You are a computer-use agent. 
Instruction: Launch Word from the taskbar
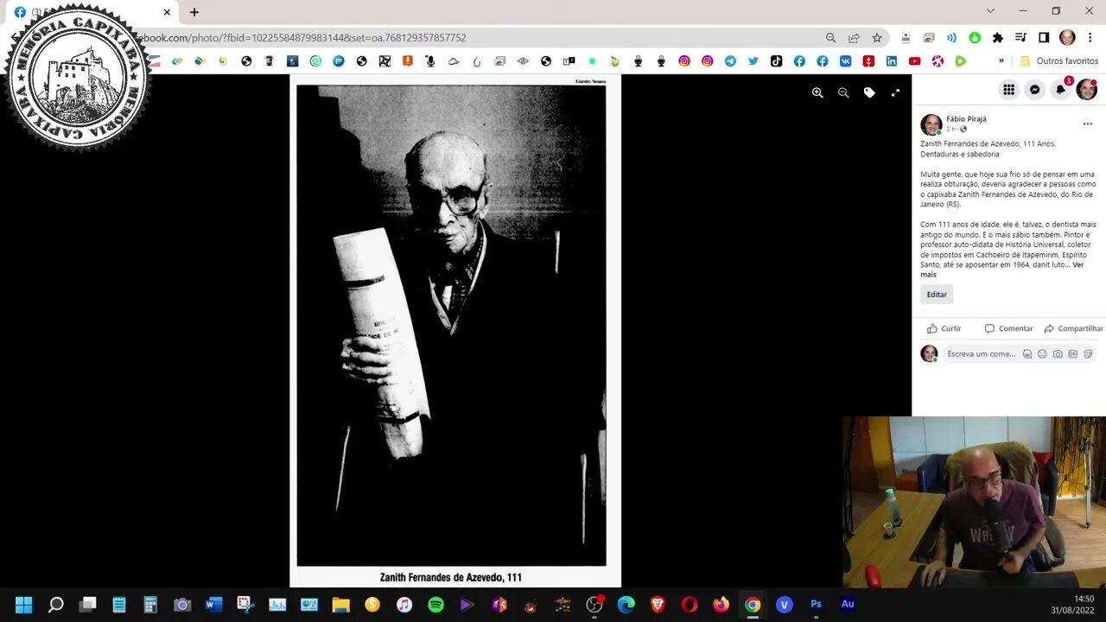pos(213,605)
